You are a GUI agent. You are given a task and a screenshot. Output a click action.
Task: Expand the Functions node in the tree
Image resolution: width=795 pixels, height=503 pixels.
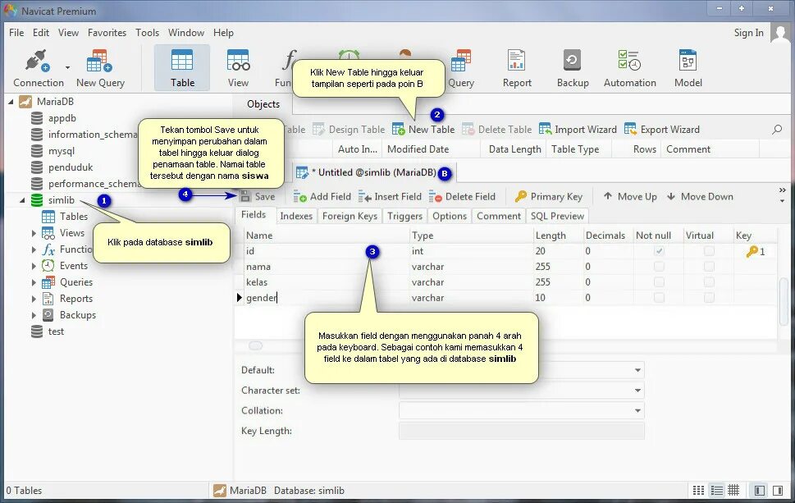34,249
